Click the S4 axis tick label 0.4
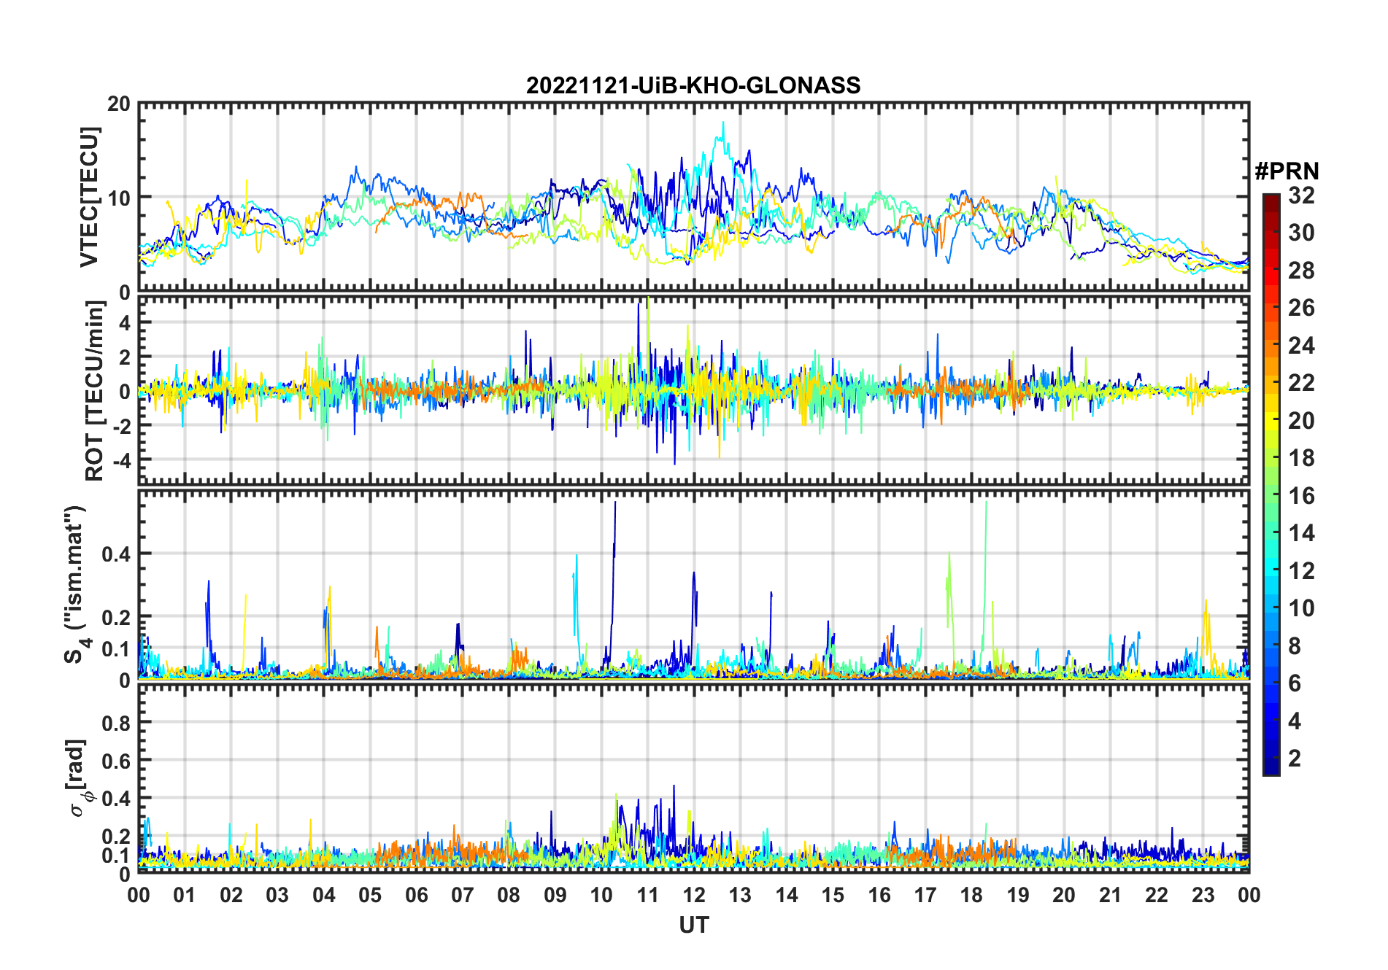This screenshot has height=970, width=1388. pos(115,554)
